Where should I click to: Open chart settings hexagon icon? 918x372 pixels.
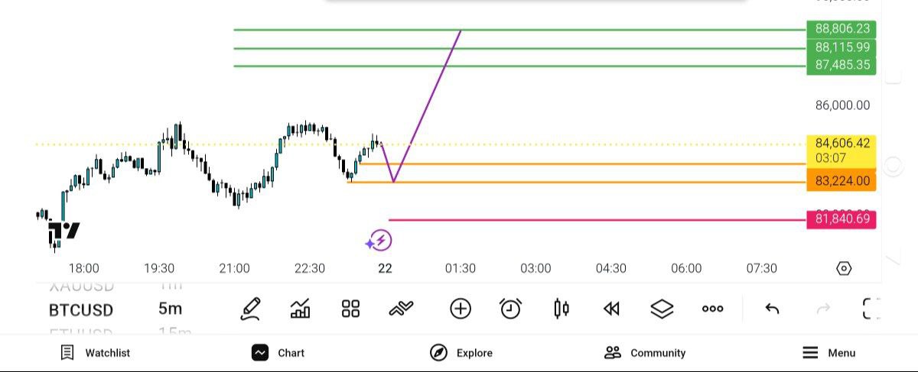(844, 268)
